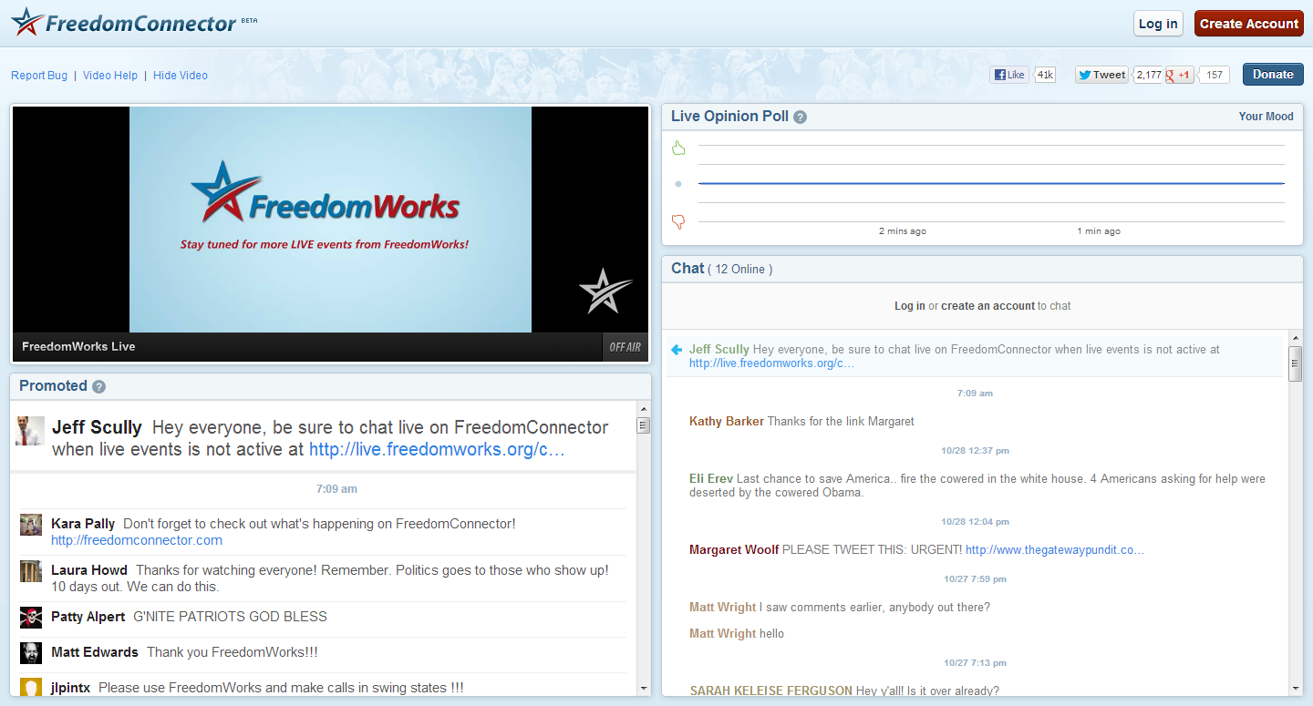Click the 2,177 tweet count

[1149, 75]
